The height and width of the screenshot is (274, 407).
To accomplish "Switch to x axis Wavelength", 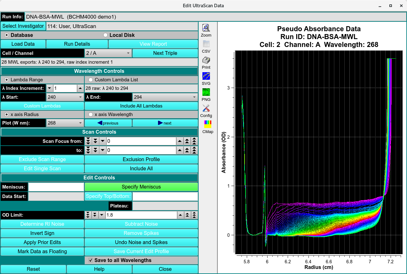I will pos(91,114).
